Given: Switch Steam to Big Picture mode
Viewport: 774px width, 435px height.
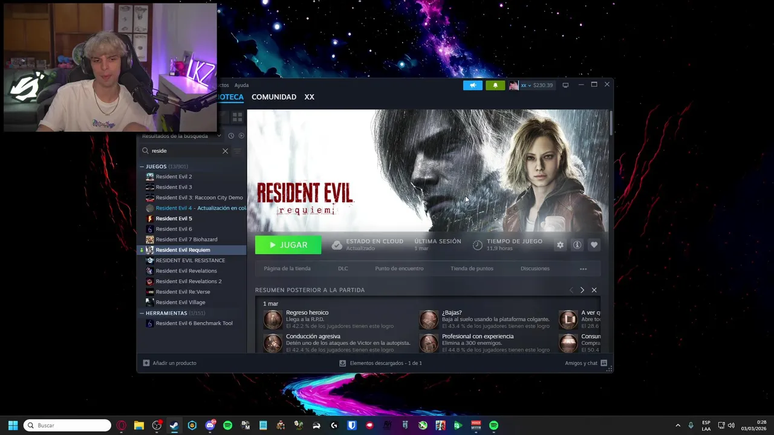Looking at the screenshot, I should click(565, 85).
